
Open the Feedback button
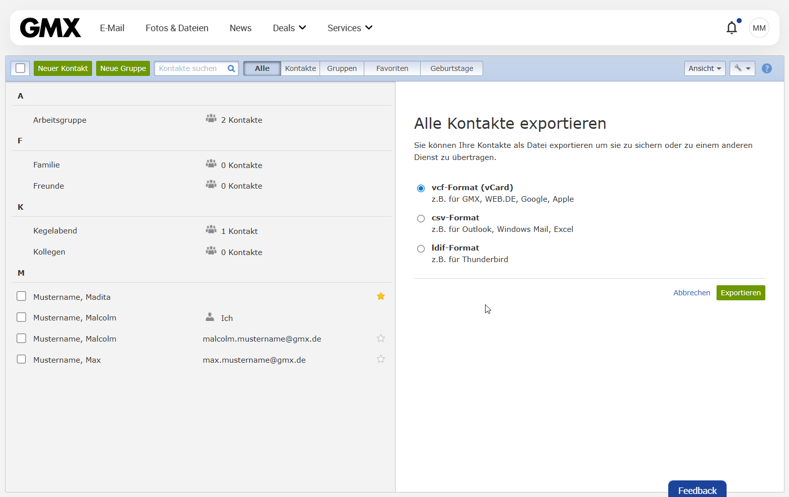tap(697, 490)
